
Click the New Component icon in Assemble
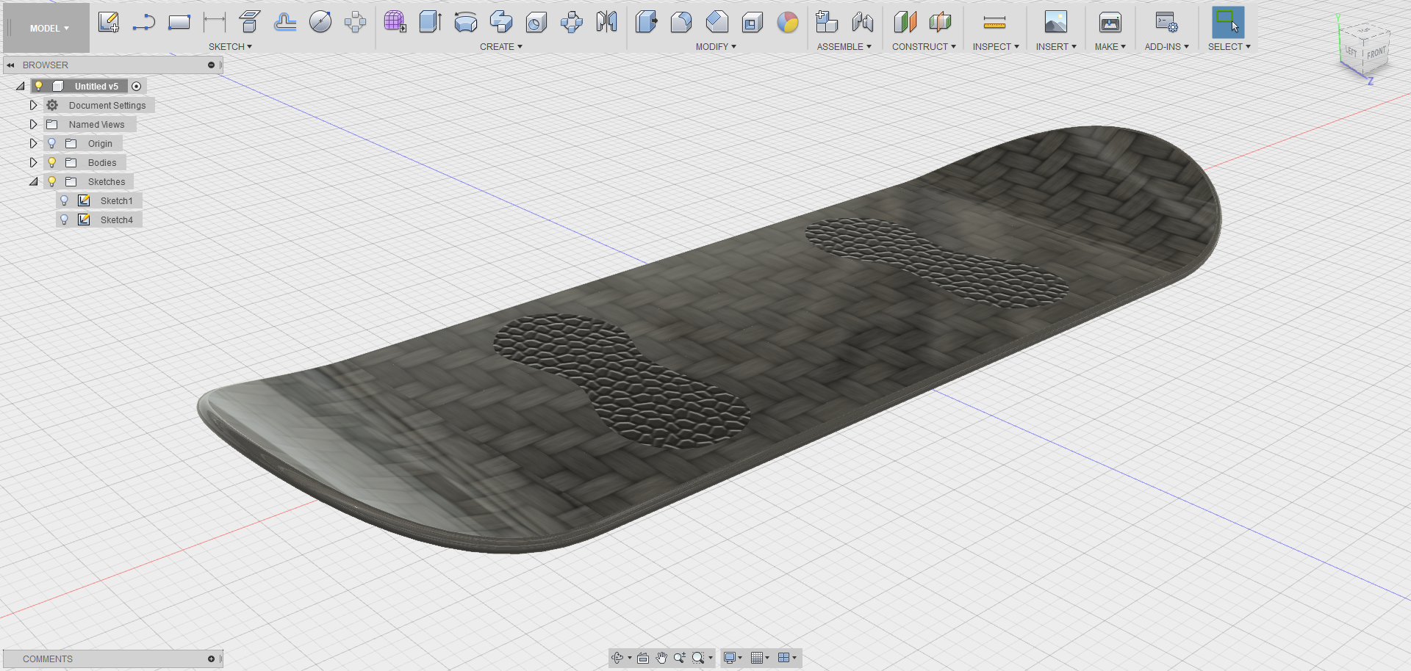(826, 22)
